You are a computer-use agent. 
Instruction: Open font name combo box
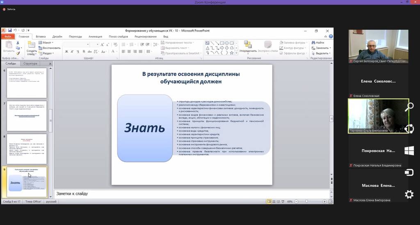(76, 44)
